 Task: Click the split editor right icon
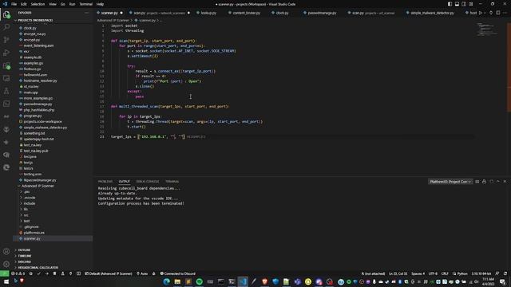coord(498,13)
